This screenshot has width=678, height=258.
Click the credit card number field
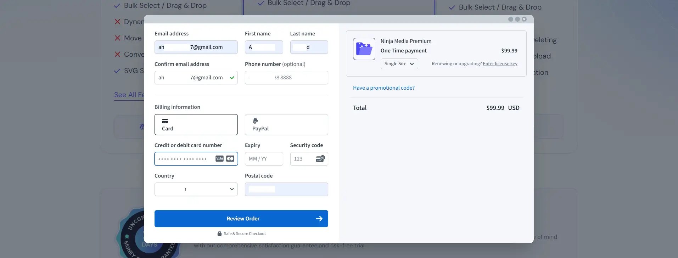pyautogui.click(x=196, y=159)
